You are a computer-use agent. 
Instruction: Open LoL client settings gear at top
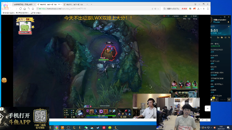coord(224,17)
